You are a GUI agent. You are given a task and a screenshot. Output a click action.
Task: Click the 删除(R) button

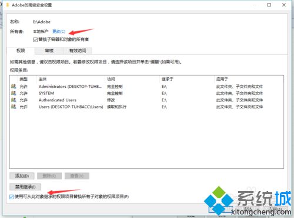click(49, 176)
